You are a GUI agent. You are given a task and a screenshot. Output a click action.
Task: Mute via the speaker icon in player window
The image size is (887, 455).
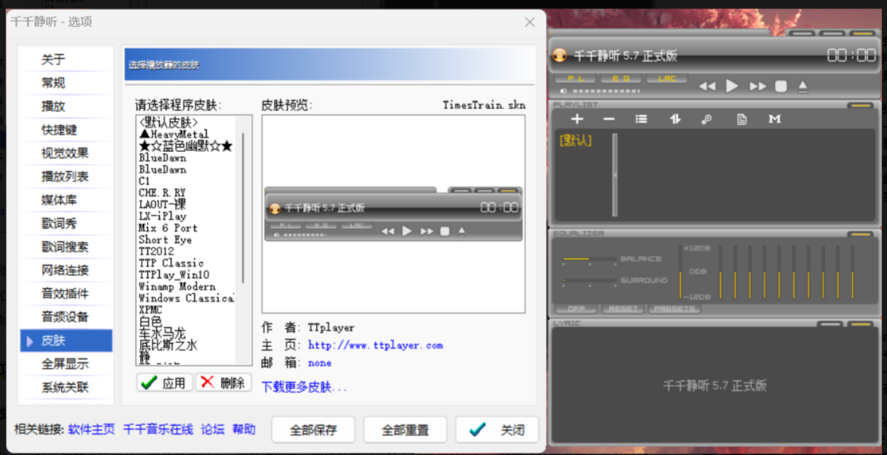[563, 91]
